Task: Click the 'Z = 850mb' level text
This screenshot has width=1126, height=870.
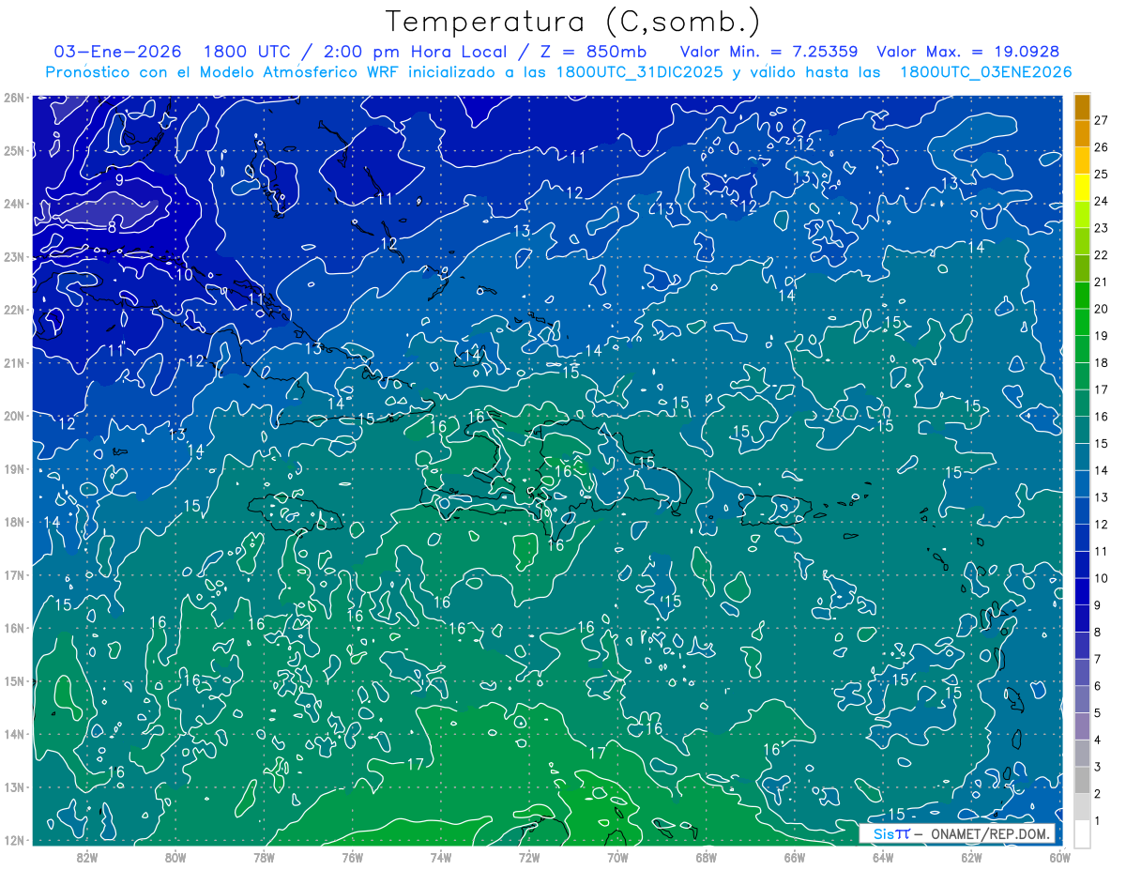Action: 591,52
